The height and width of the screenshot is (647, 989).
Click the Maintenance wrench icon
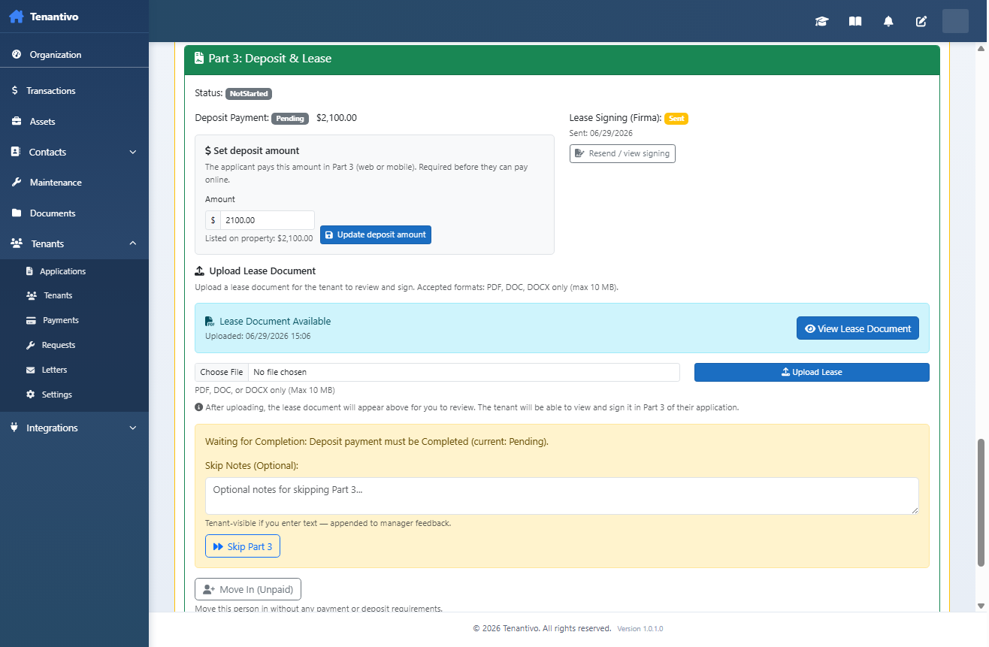tap(16, 183)
